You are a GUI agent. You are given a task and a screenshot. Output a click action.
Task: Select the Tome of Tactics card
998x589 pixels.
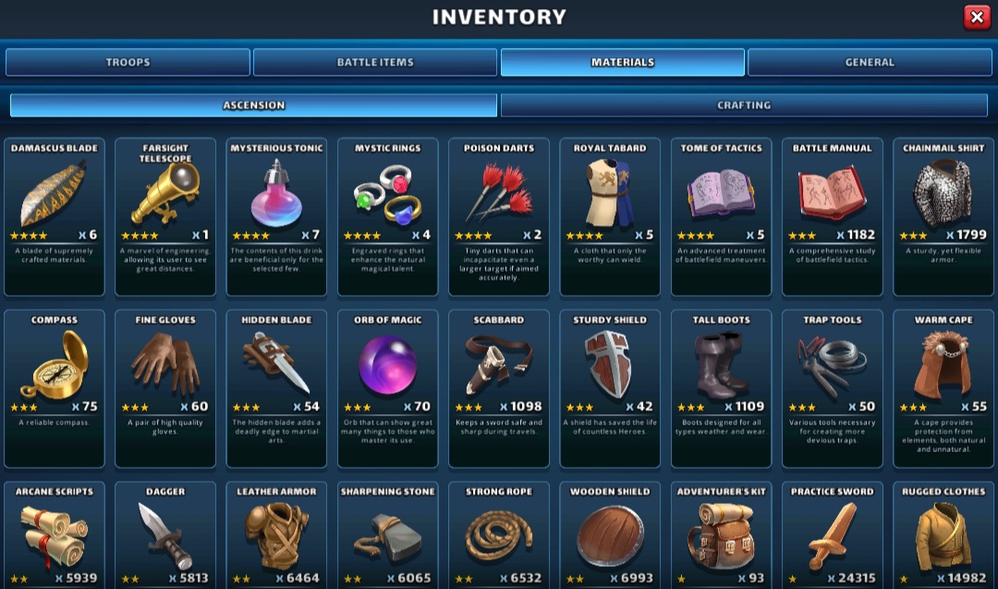[721, 216]
